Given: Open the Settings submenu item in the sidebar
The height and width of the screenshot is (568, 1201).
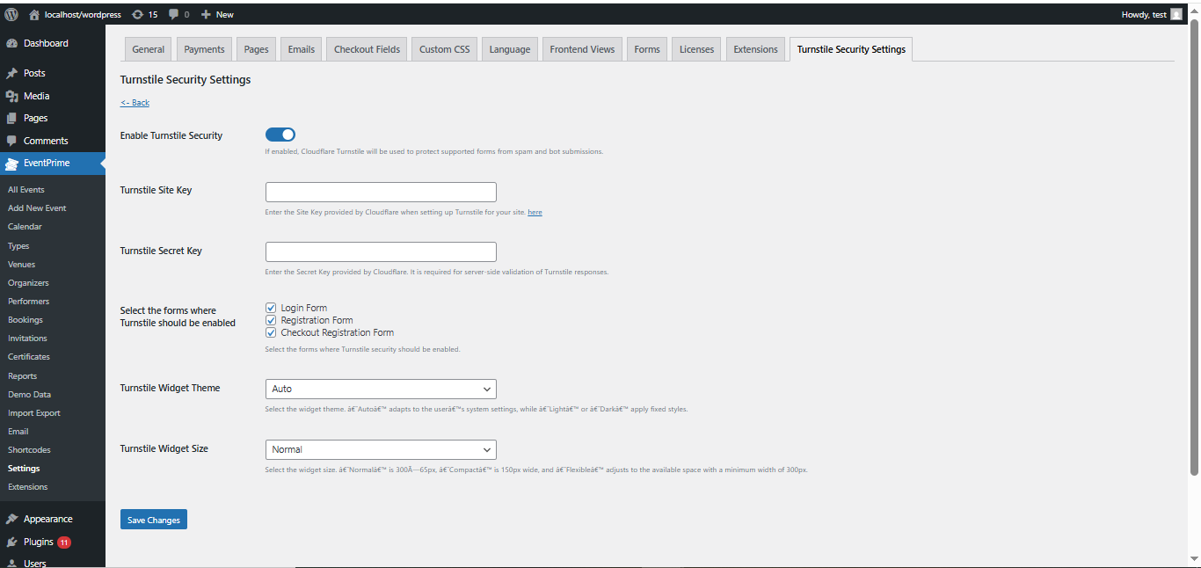Looking at the screenshot, I should click(24, 469).
